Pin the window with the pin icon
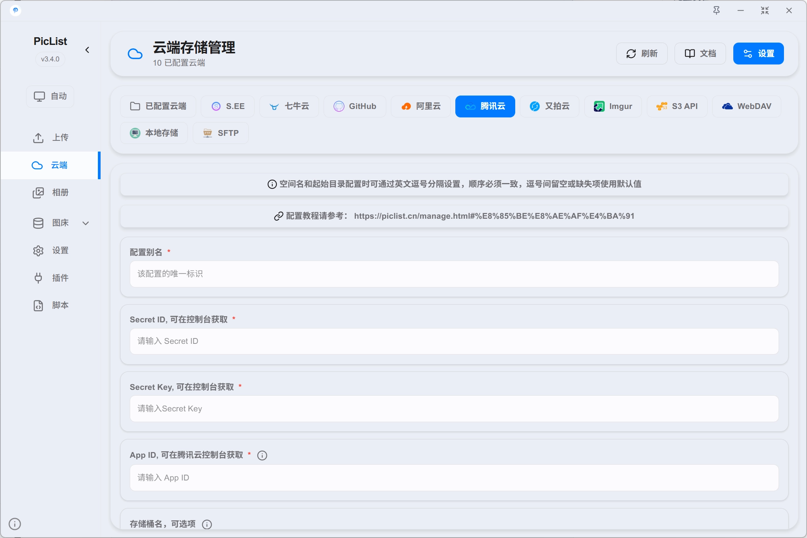807x538 pixels. 716,10
